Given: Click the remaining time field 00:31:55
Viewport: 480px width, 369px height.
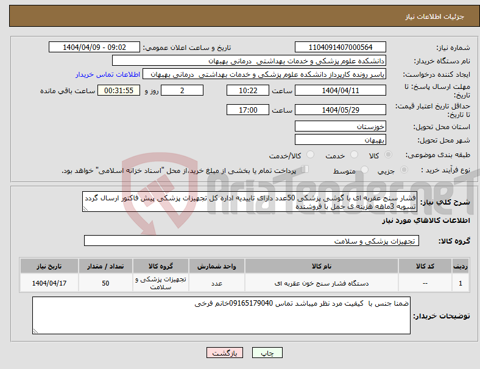Looking at the screenshot, I should (119, 90).
